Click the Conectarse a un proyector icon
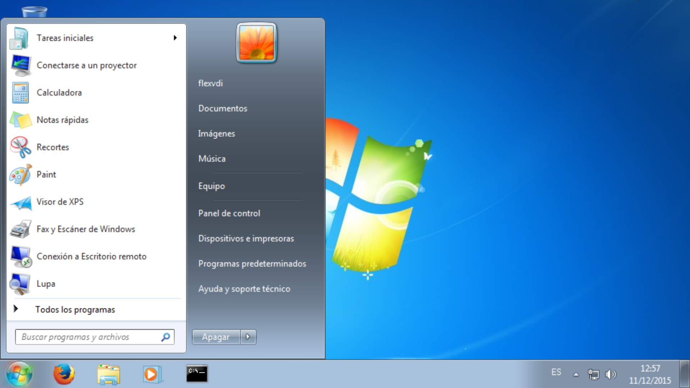This screenshot has height=388, width=690. pyautogui.click(x=21, y=65)
